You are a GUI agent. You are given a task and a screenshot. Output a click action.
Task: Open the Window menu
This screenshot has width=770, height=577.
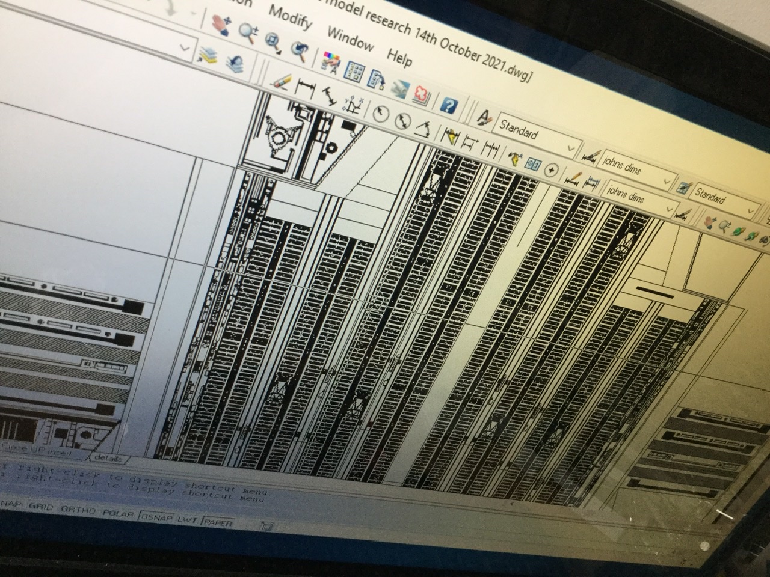click(x=351, y=38)
